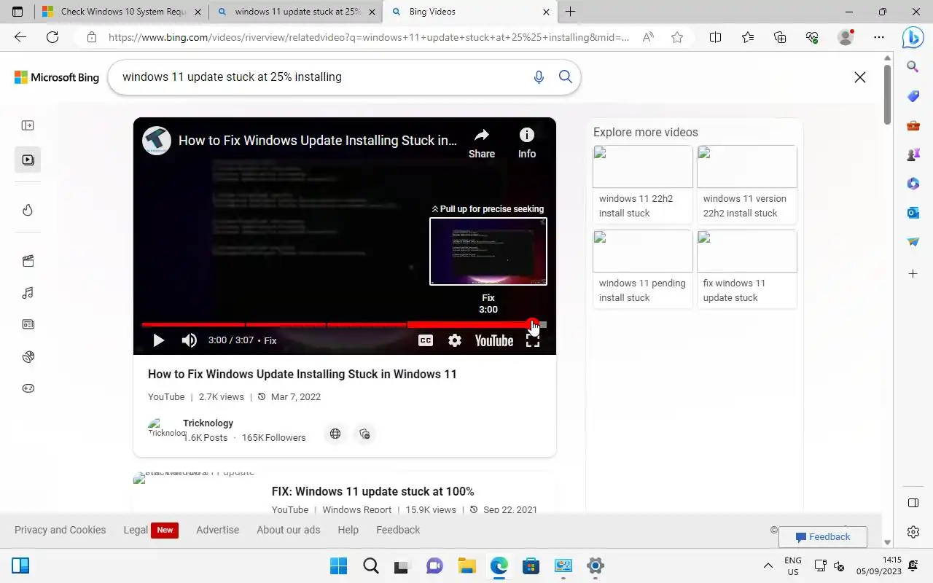Open the sports ball sidebar icon
Image resolution: width=933 pixels, height=583 pixels.
[28, 356]
